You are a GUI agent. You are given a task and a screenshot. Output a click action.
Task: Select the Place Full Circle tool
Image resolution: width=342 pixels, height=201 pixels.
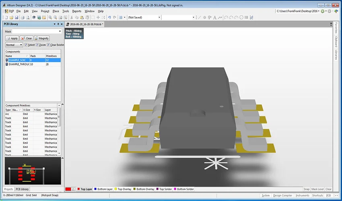(x=241, y=17)
